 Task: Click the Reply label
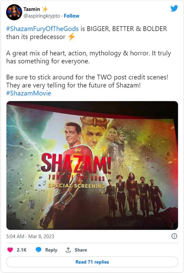(51, 250)
